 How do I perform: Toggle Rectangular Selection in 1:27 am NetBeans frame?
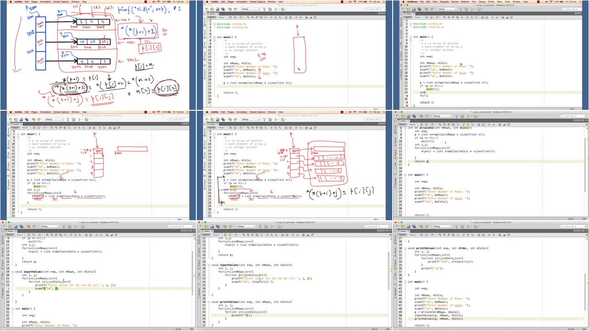462,17
